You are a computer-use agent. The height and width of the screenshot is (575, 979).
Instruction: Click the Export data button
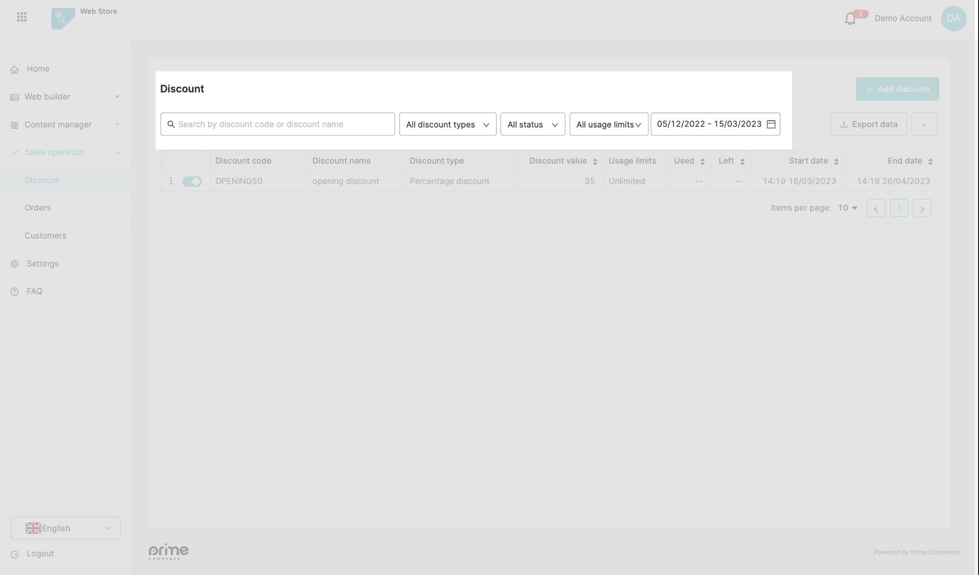pyautogui.click(x=868, y=125)
